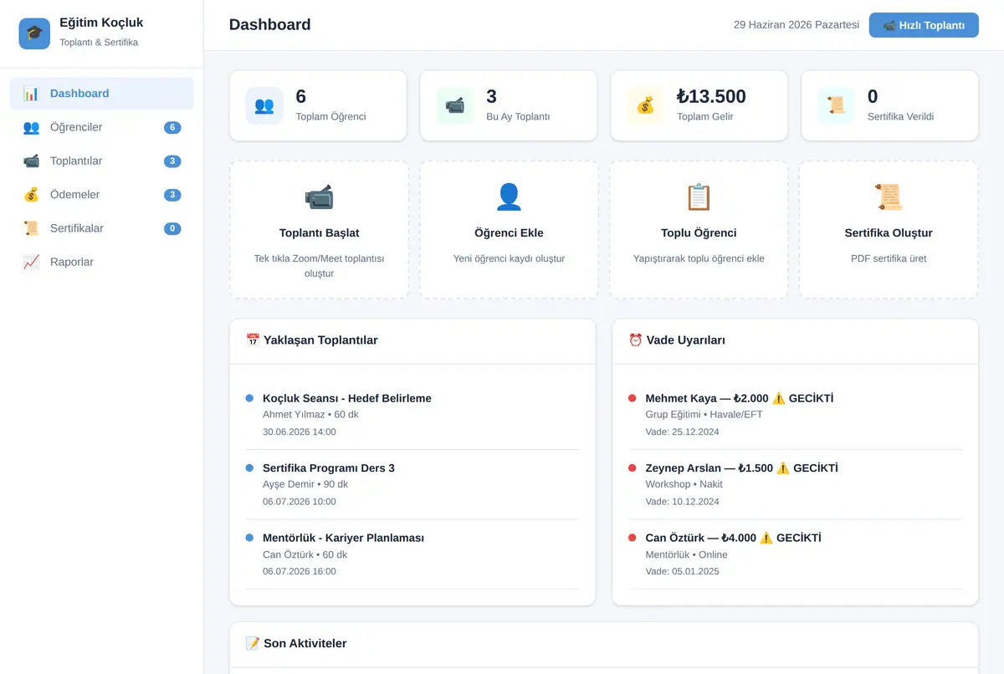Open the Dashboard menu item
Image resolution: width=1004 pixels, height=674 pixels.
101,94
